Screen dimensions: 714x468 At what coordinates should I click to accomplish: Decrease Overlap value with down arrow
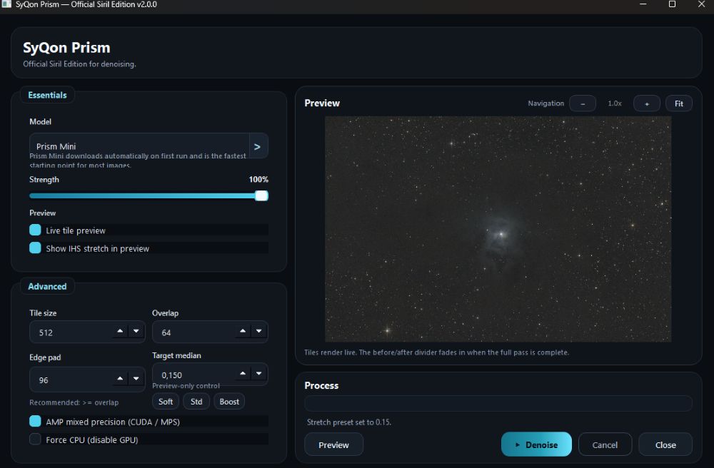pyautogui.click(x=259, y=332)
